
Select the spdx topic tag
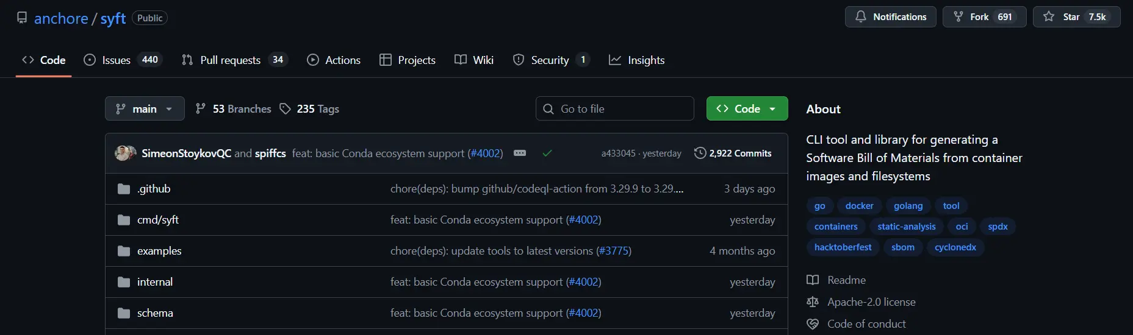pos(998,227)
